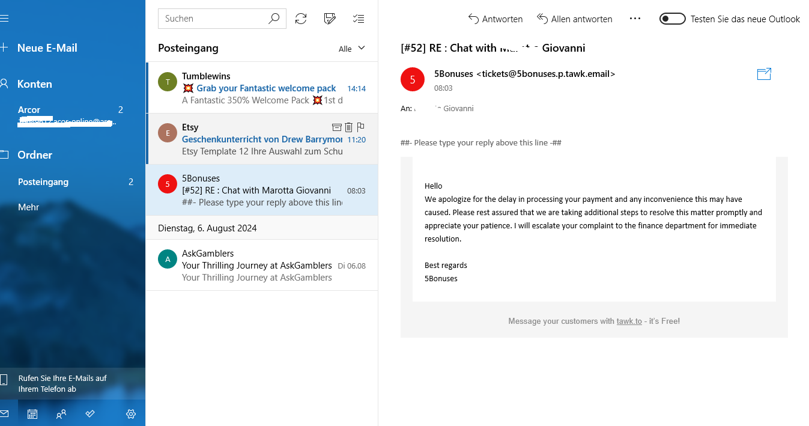Click the sync mailbox refresh icon
Image resolution: width=809 pixels, height=426 pixels.
[301, 19]
